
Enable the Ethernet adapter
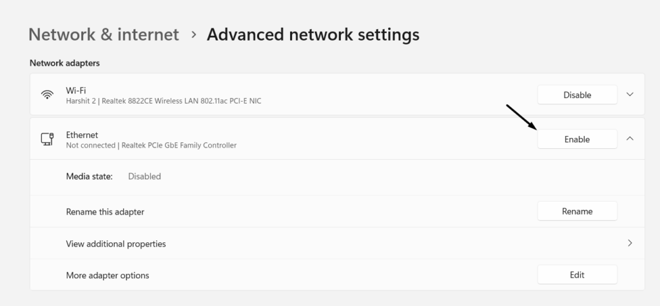[577, 139]
